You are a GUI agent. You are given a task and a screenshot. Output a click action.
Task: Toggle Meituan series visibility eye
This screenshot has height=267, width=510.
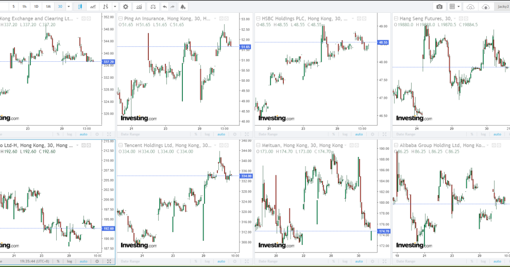click(351, 145)
